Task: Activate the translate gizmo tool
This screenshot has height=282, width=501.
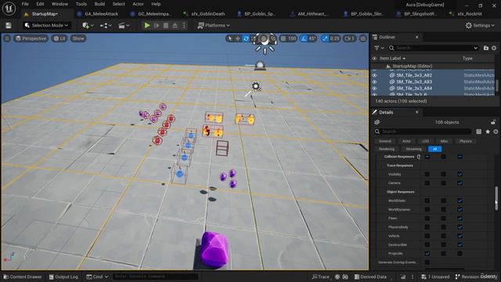Action: (238, 38)
